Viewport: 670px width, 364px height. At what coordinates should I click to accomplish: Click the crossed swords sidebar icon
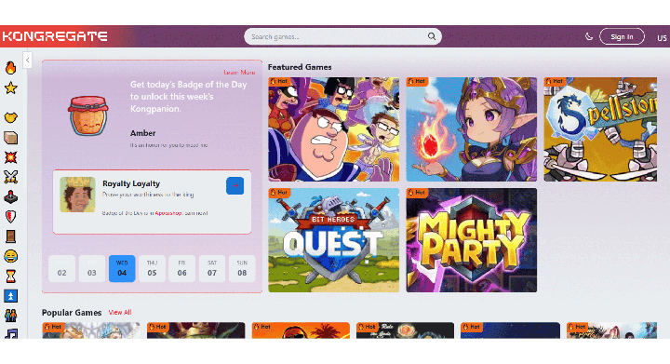click(x=10, y=177)
